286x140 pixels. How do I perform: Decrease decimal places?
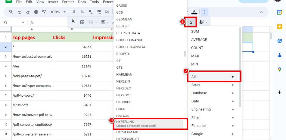pos(90,12)
